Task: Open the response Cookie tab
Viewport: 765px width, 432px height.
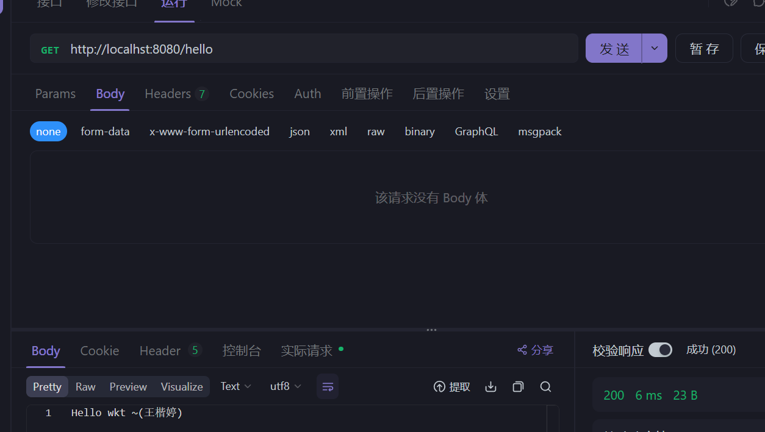Action: point(99,351)
